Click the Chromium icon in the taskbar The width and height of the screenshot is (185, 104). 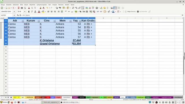point(9,102)
